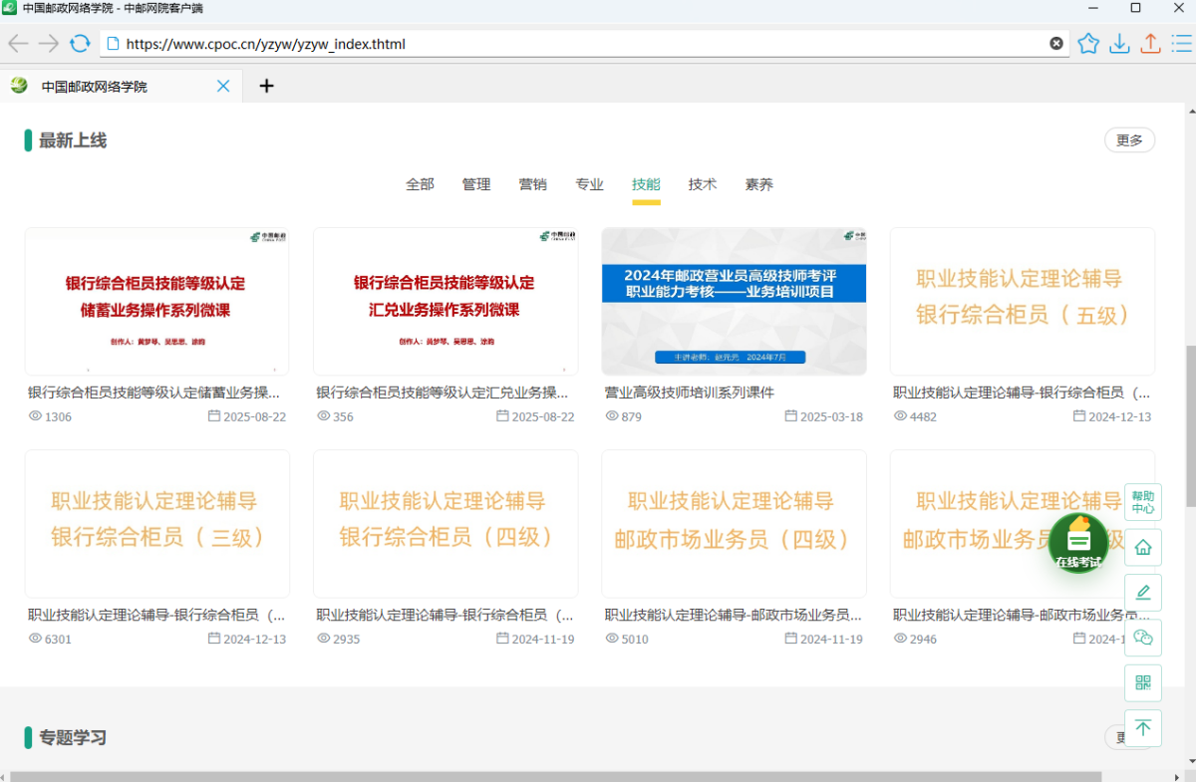Open the WeChat icon in the floating sidebar
Screen dimensions: 1196x782
click(x=1142, y=638)
